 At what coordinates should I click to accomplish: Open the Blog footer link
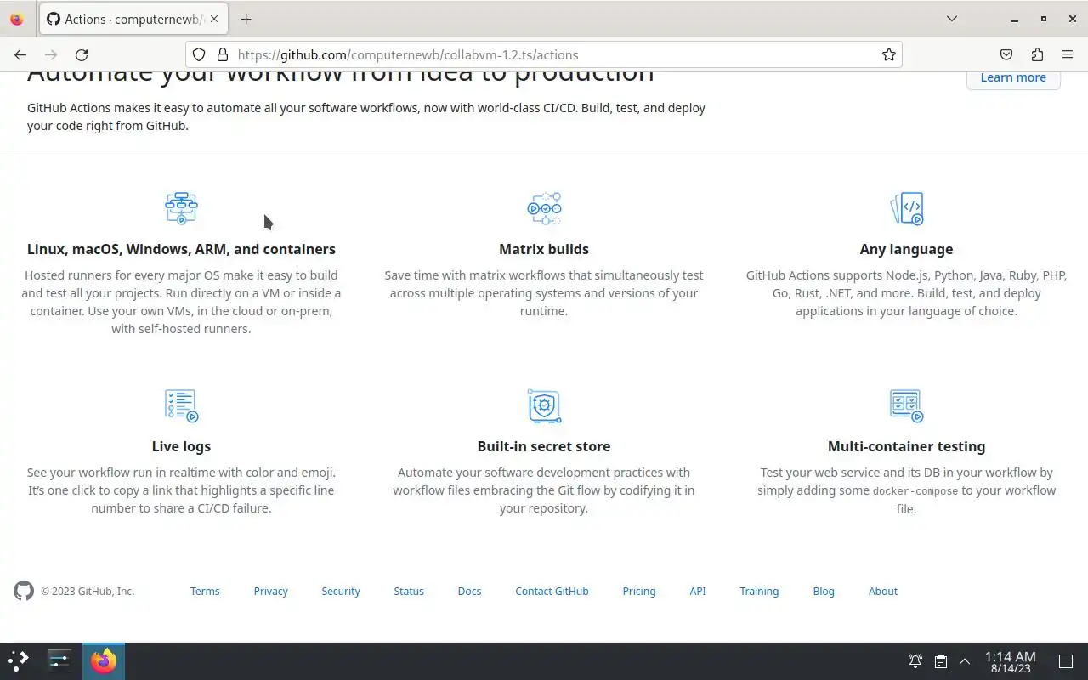click(824, 591)
